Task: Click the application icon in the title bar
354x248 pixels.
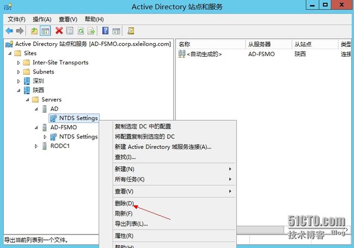Action: point(8,7)
